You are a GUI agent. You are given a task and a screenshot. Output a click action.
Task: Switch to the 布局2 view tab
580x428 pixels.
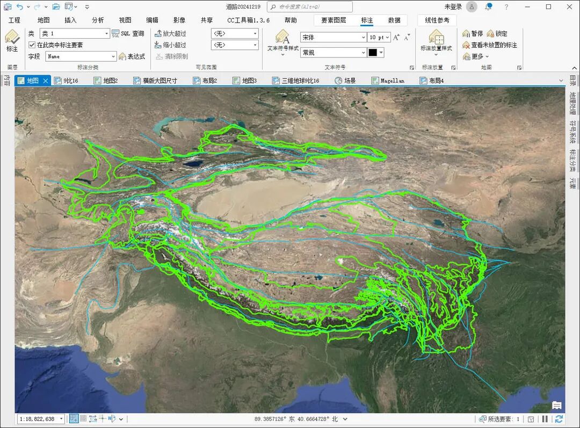click(205, 80)
